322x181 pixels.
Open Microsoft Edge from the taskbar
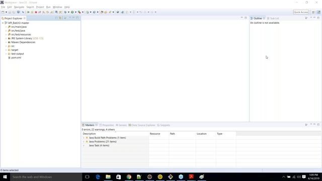coord(98,176)
